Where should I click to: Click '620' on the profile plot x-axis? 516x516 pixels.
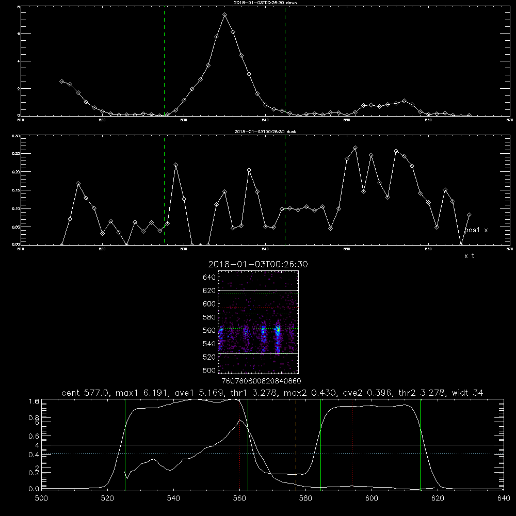point(438,498)
